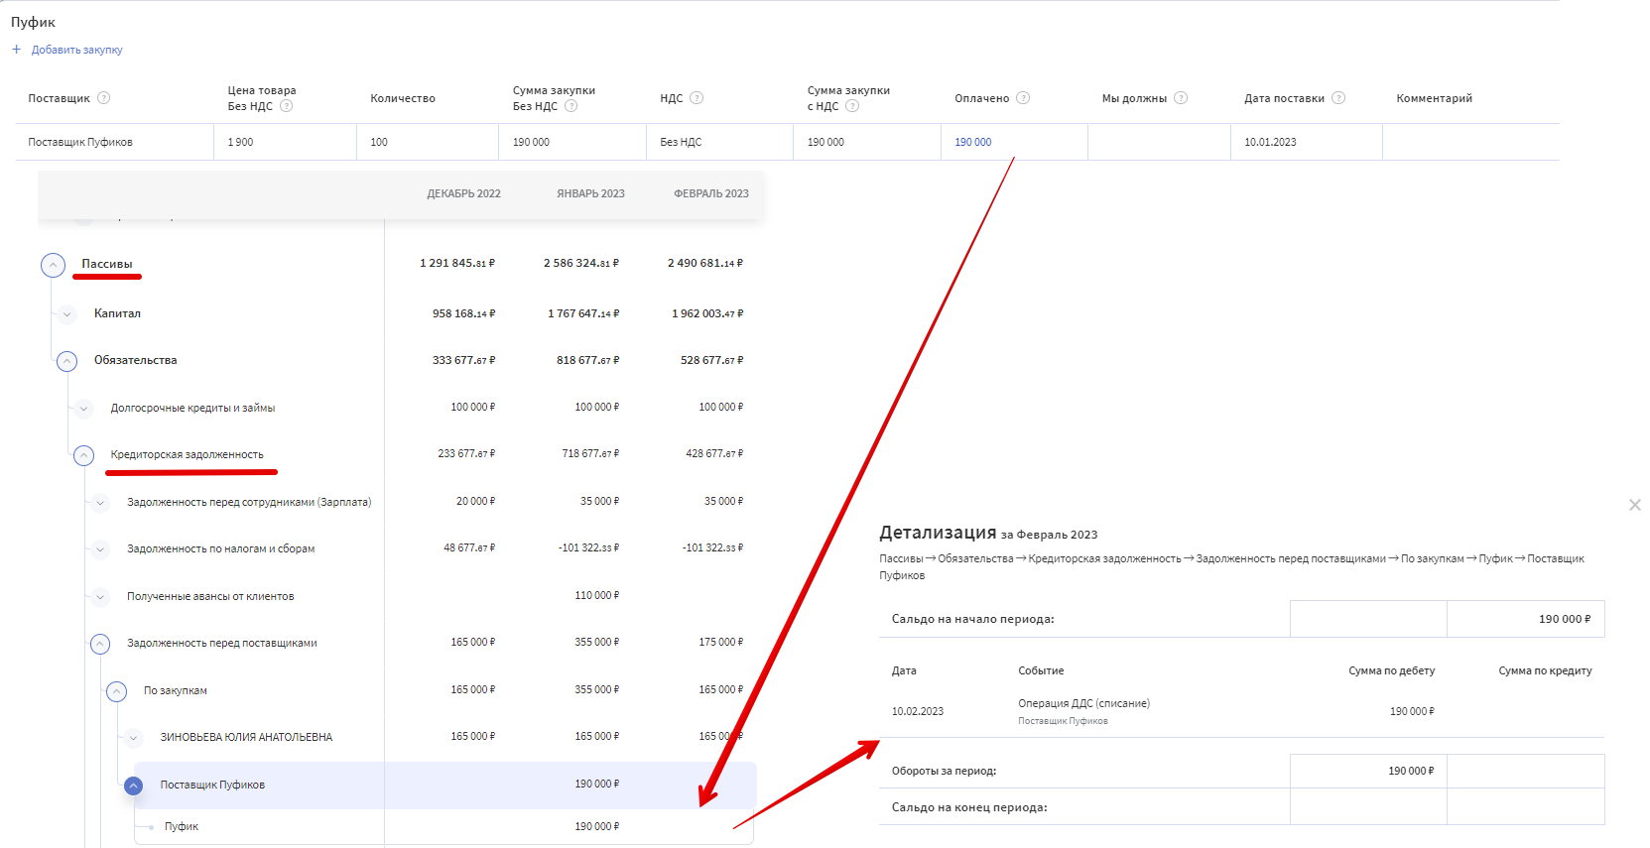Click the help icon next to Дата поставки

click(1338, 98)
